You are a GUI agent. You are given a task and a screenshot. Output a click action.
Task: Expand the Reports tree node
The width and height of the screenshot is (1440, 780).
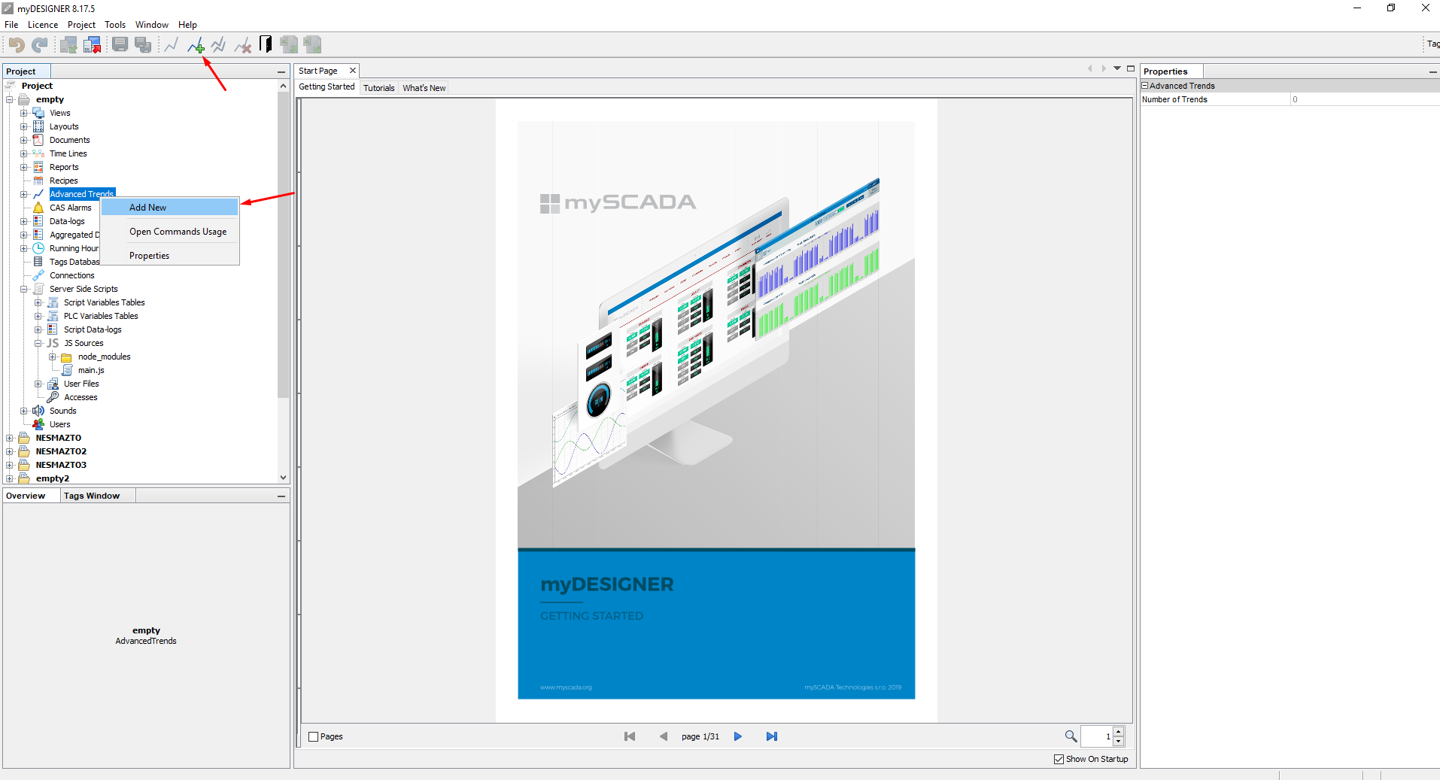(x=23, y=167)
